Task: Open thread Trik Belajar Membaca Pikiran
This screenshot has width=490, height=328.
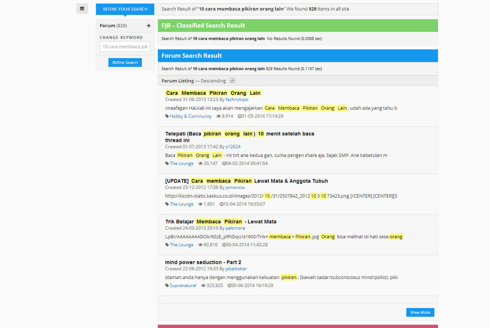Action: coord(221,222)
